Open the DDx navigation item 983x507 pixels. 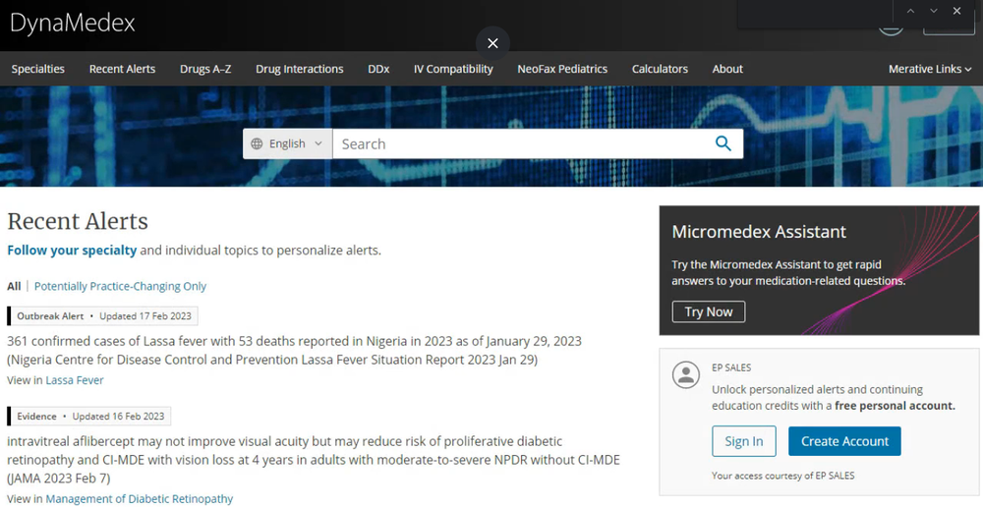[378, 69]
